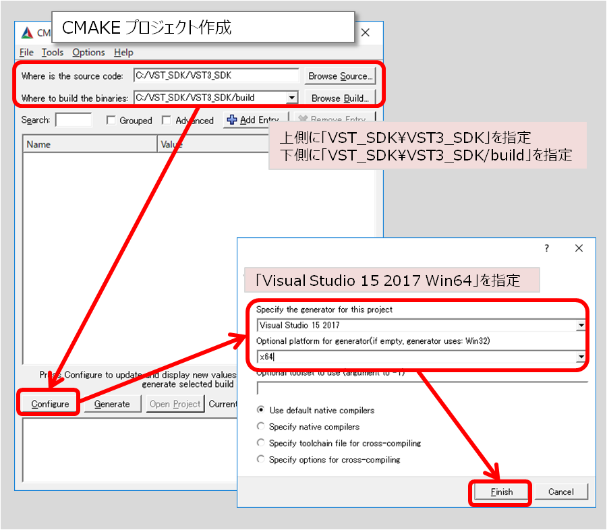Image resolution: width=607 pixels, height=530 pixels.
Task: Click the optional toolset input field
Action: pos(422,388)
